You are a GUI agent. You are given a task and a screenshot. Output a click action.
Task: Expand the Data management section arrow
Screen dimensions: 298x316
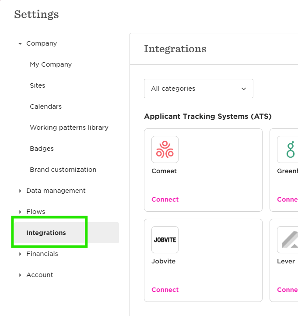20,191
